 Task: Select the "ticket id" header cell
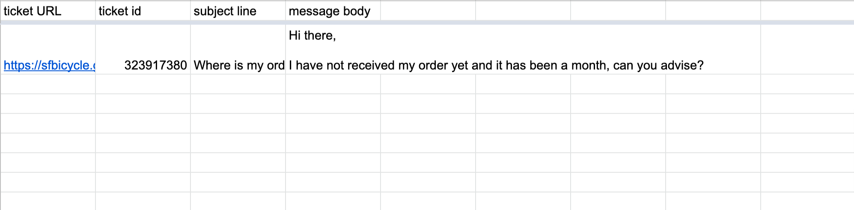[143, 11]
